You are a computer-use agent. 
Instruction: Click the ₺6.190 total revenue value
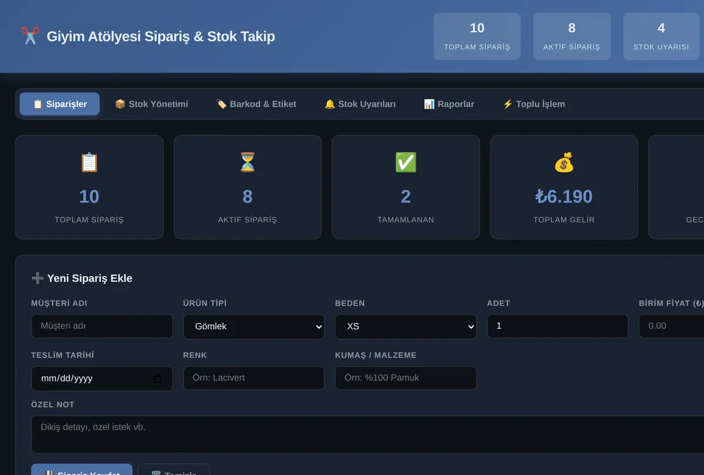(564, 196)
